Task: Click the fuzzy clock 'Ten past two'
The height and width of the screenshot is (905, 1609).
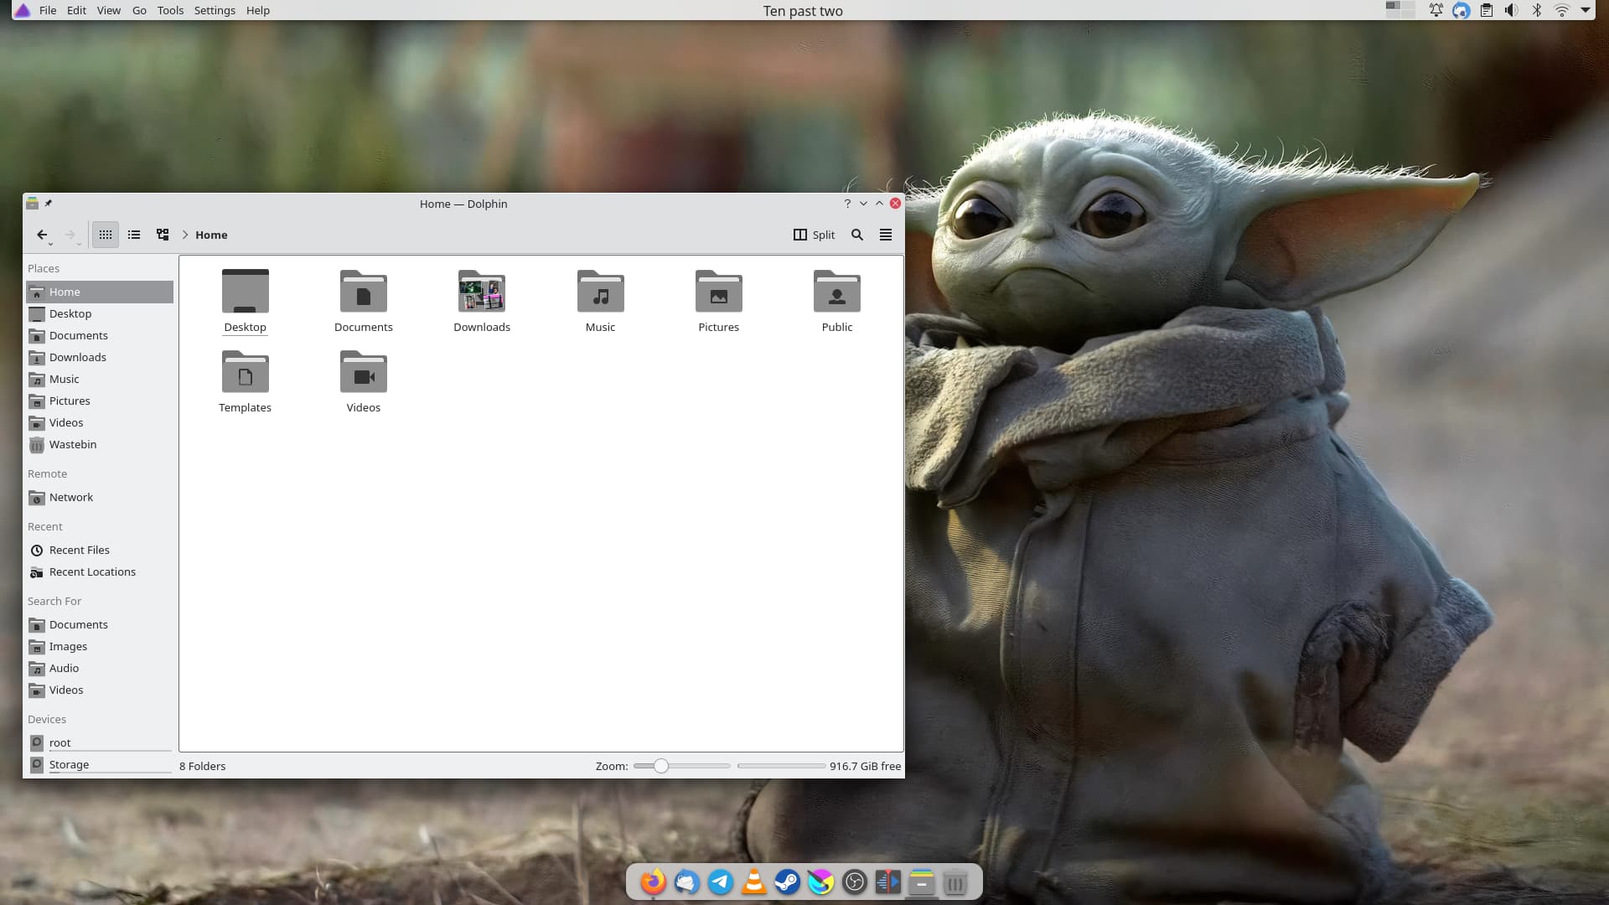Action: coord(803,11)
